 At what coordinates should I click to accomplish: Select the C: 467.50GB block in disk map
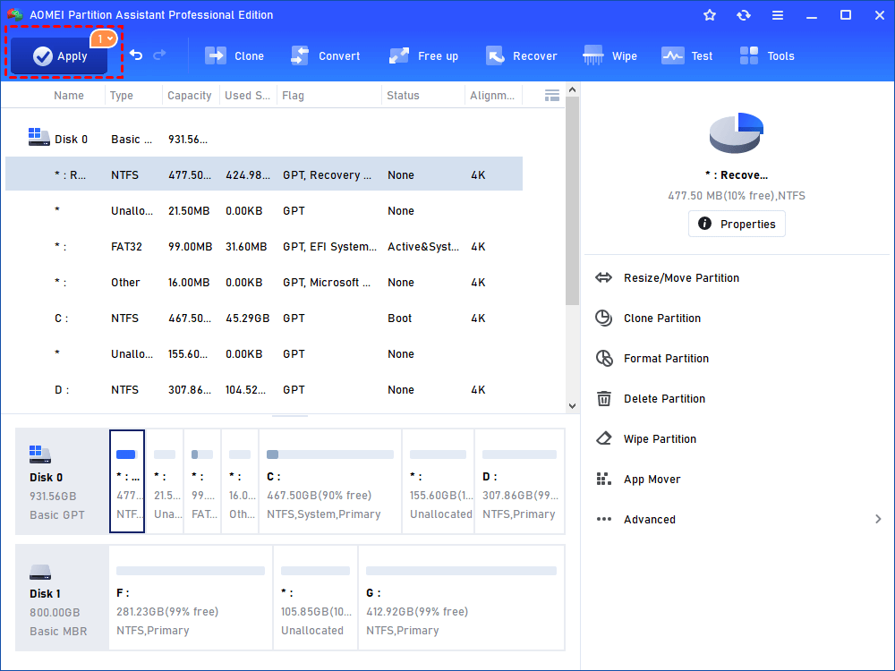tap(330, 481)
